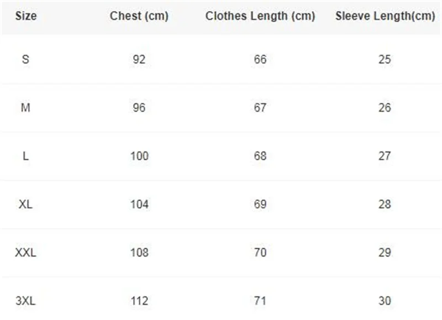The width and height of the screenshot is (442, 320).
Task: Click sleeve length value 30
Action: click(x=385, y=301)
